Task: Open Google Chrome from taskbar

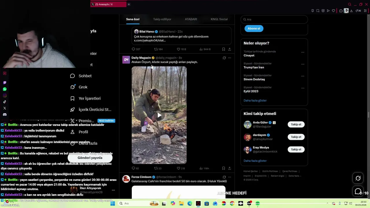Action: pyautogui.click(x=232, y=203)
